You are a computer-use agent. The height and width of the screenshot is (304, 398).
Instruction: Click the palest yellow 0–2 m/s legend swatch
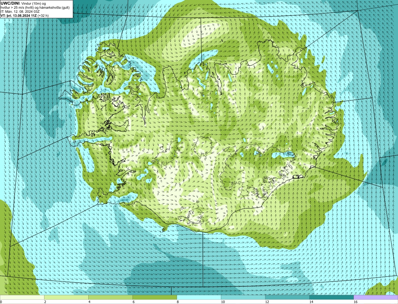coord(22,297)
